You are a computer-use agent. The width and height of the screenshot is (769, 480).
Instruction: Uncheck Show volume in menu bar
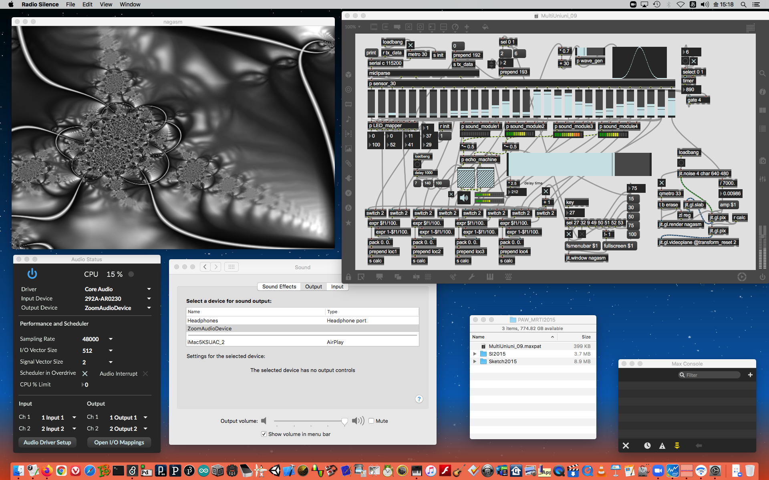264,434
